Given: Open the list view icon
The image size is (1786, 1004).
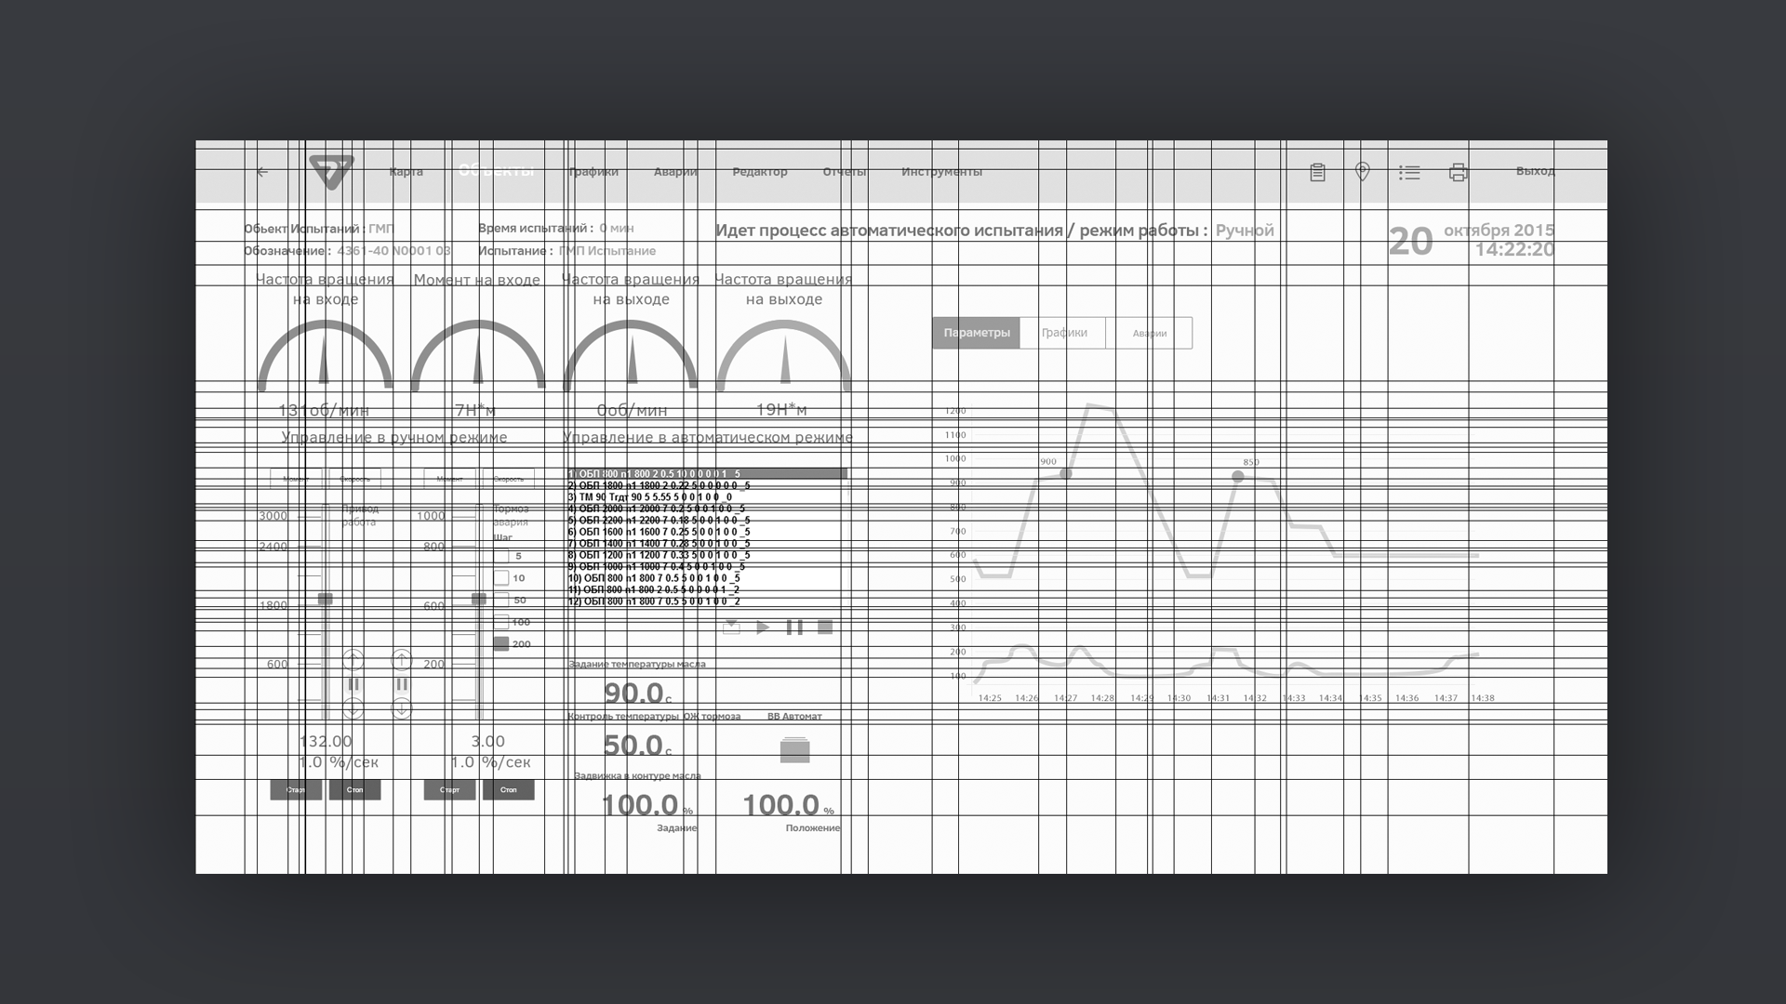Looking at the screenshot, I should [1409, 172].
